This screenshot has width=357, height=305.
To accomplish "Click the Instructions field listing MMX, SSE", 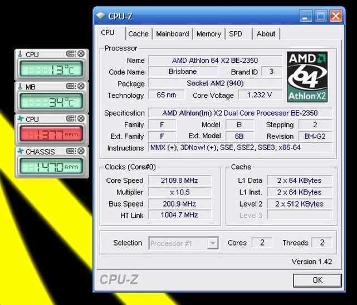I will point(240,148).
